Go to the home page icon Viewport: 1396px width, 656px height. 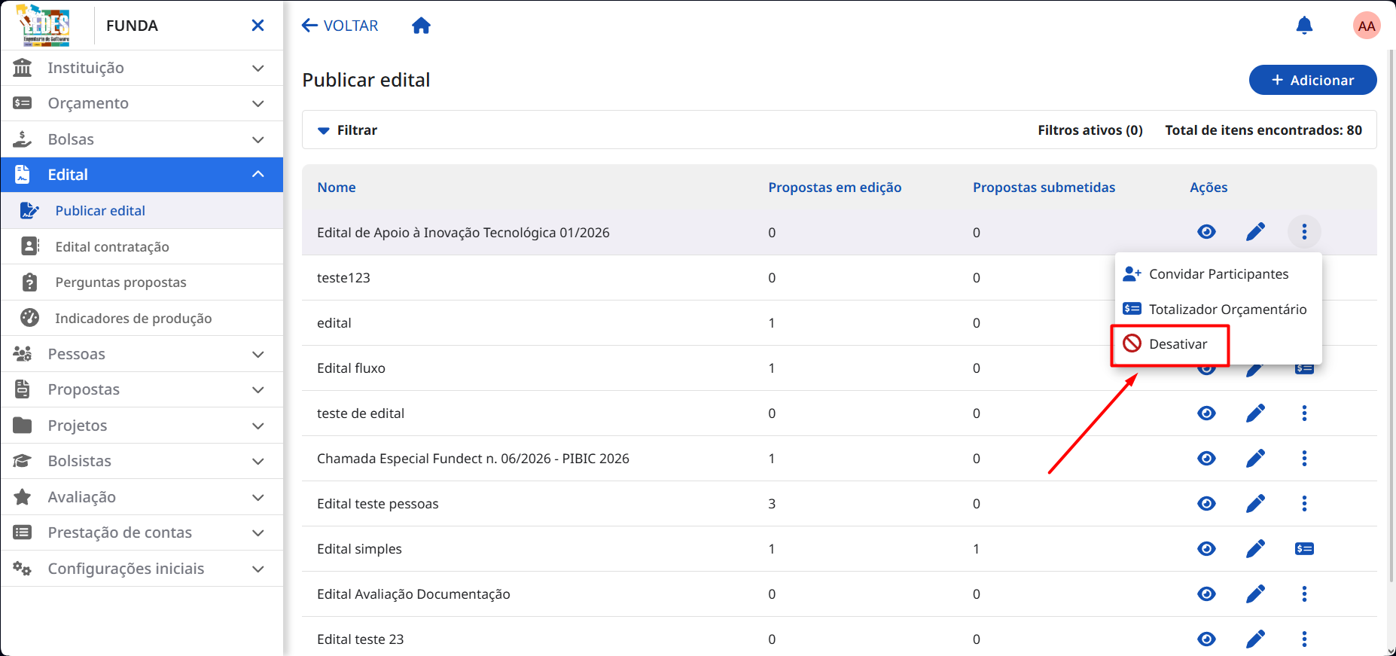(x=421, y=26)
